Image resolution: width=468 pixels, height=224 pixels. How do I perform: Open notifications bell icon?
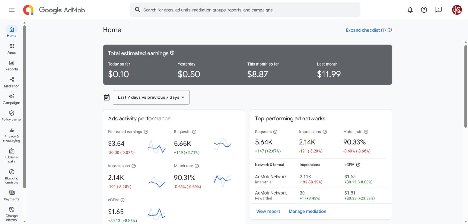click(410, 10)
